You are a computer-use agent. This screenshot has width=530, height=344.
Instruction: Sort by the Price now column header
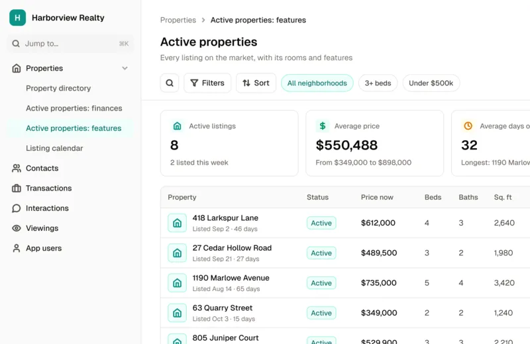click(x=377, y=197)
